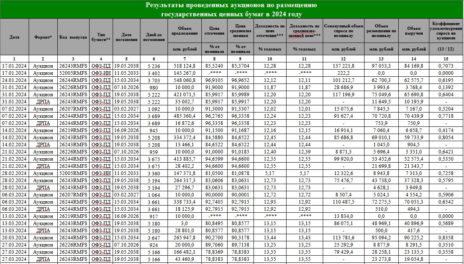The height and width of the screenshot is (264, 464).
Task: Select the coefficient cell 0,6195
Action: [446, 80]
